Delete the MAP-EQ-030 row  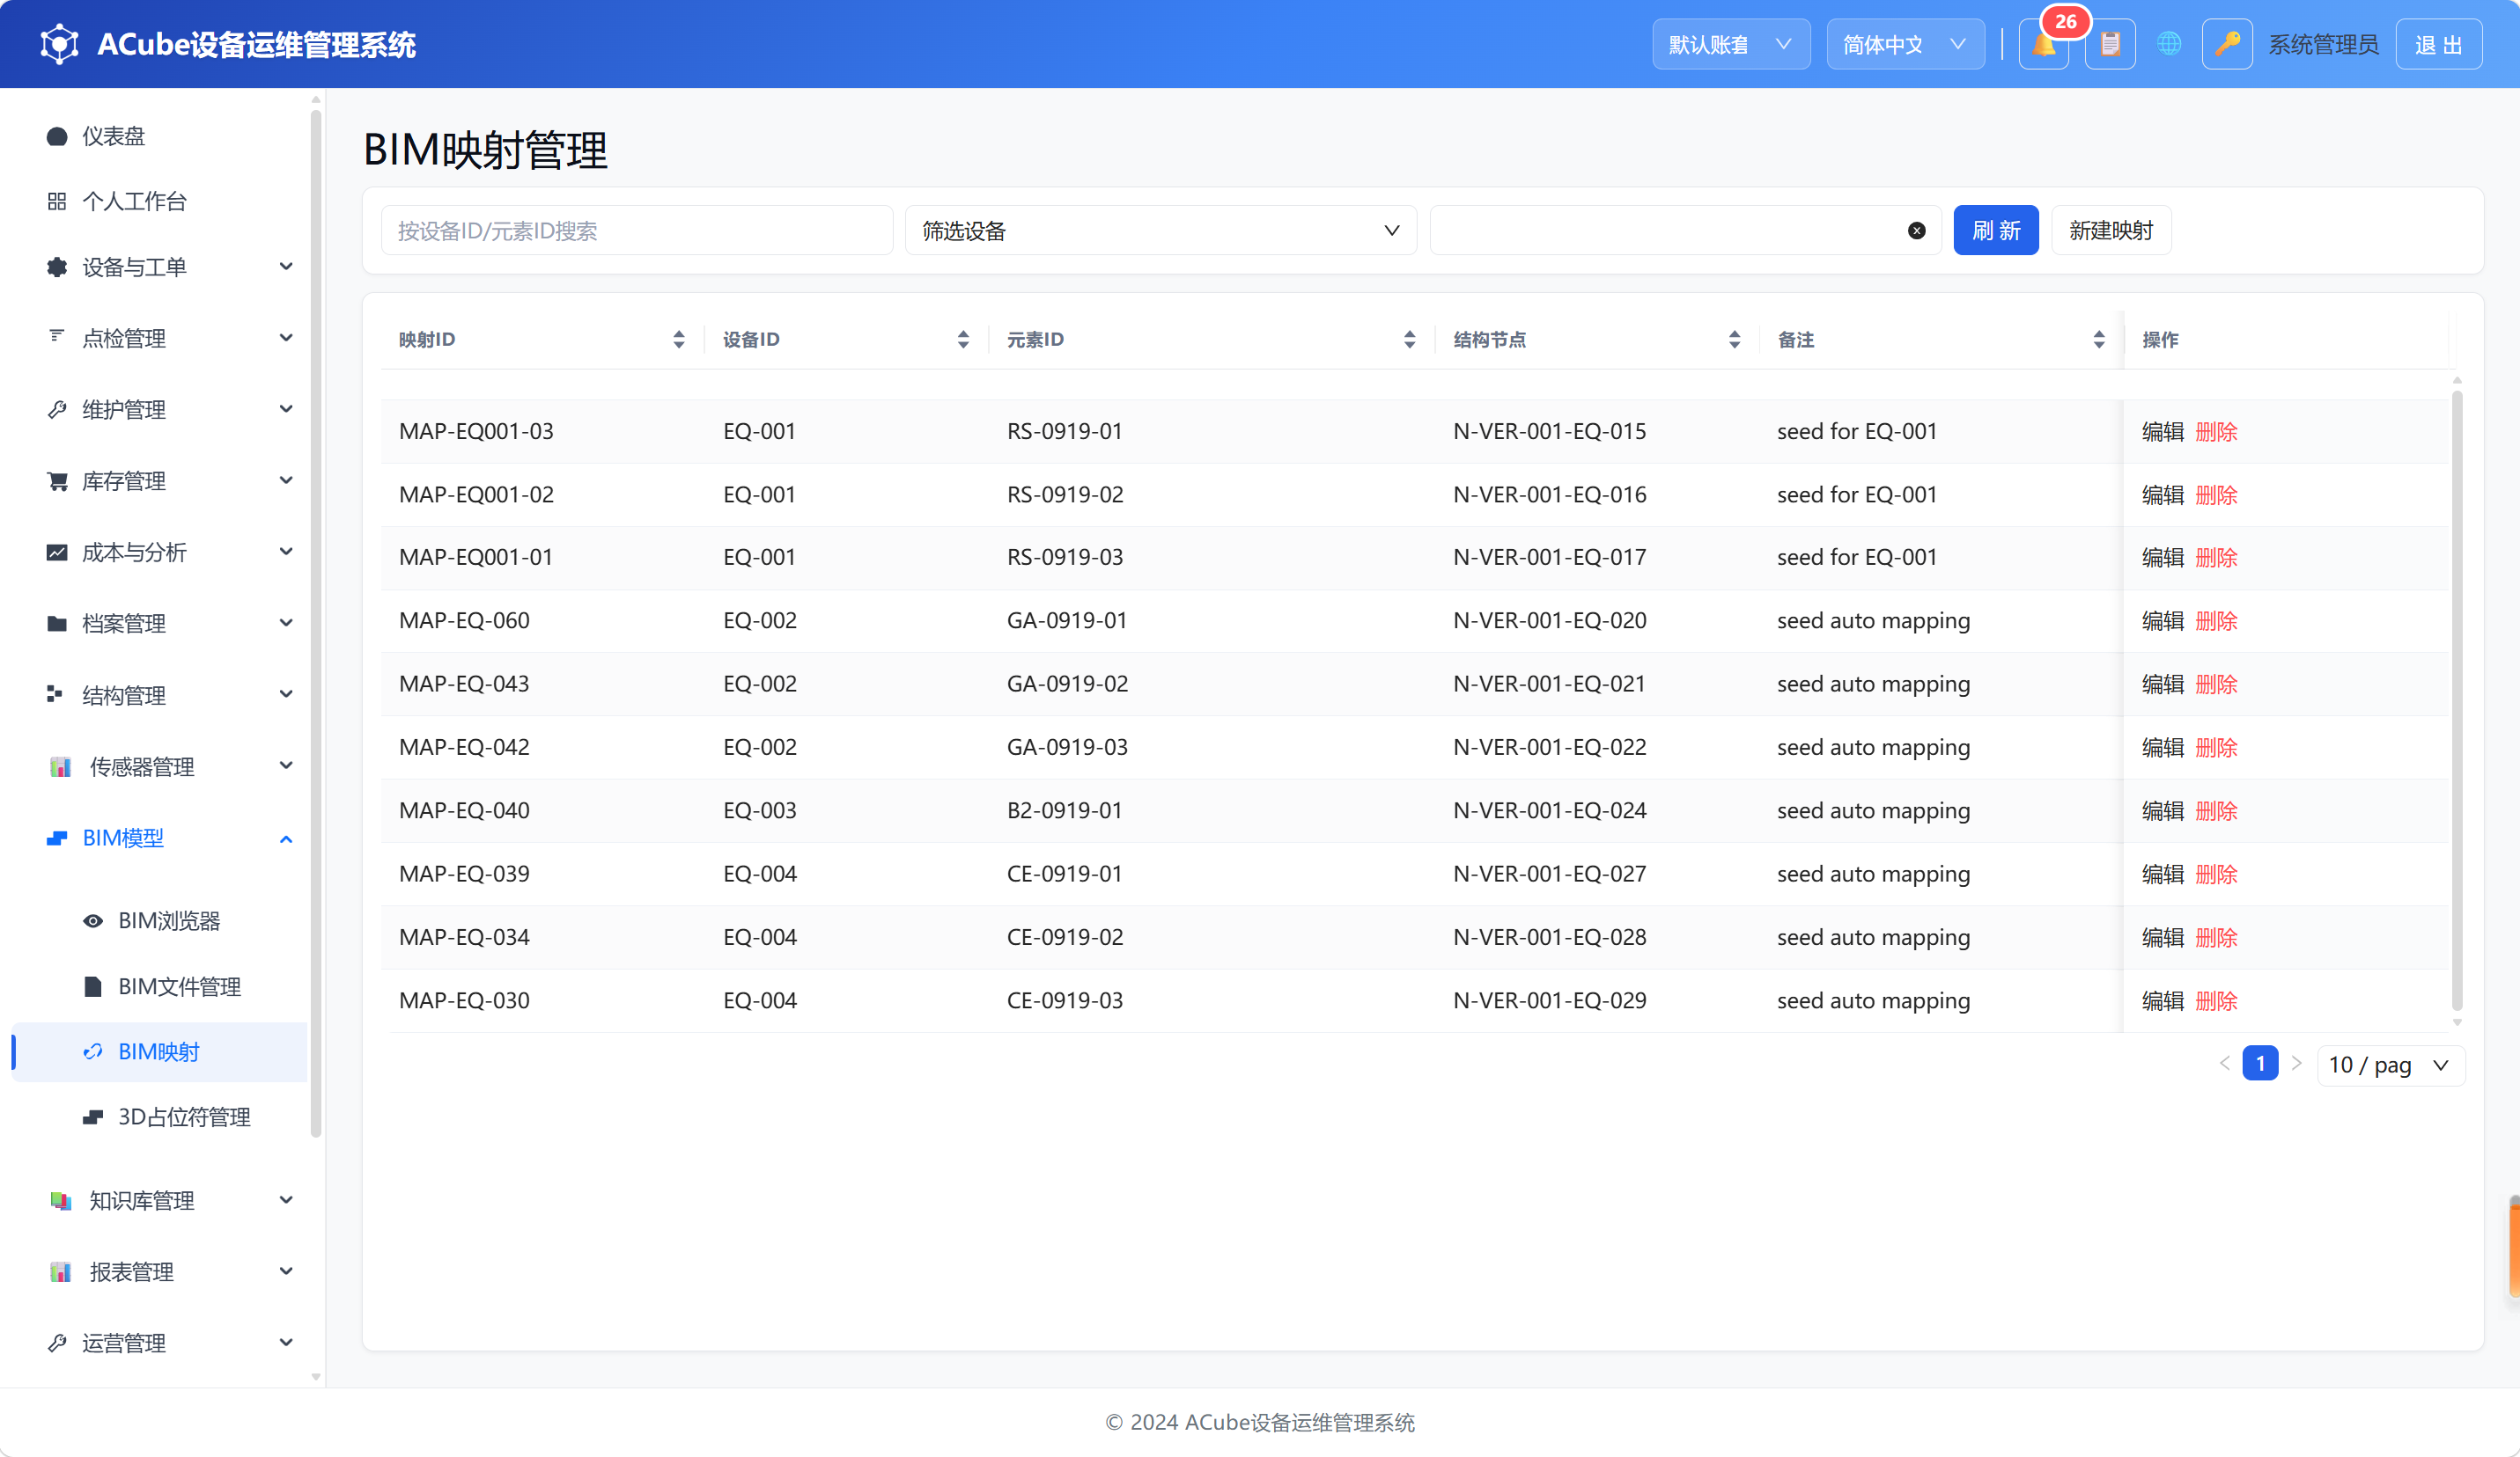[2216, 1000]
